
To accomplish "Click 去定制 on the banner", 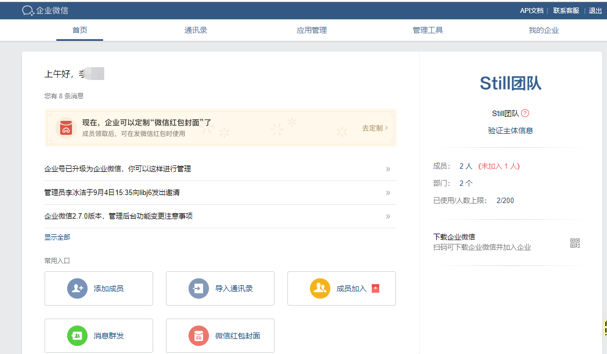I will coord(375,128).
